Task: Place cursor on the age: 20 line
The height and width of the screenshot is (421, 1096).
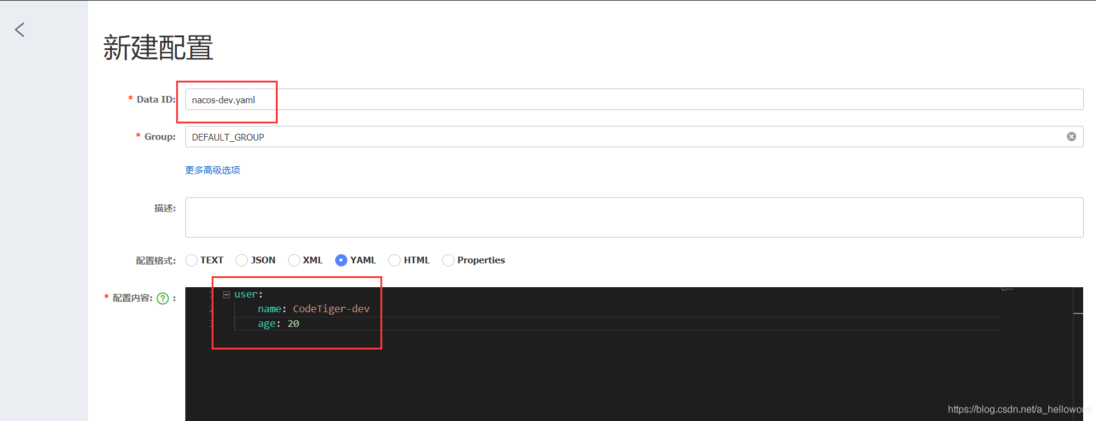Action: tap(278, 324)
